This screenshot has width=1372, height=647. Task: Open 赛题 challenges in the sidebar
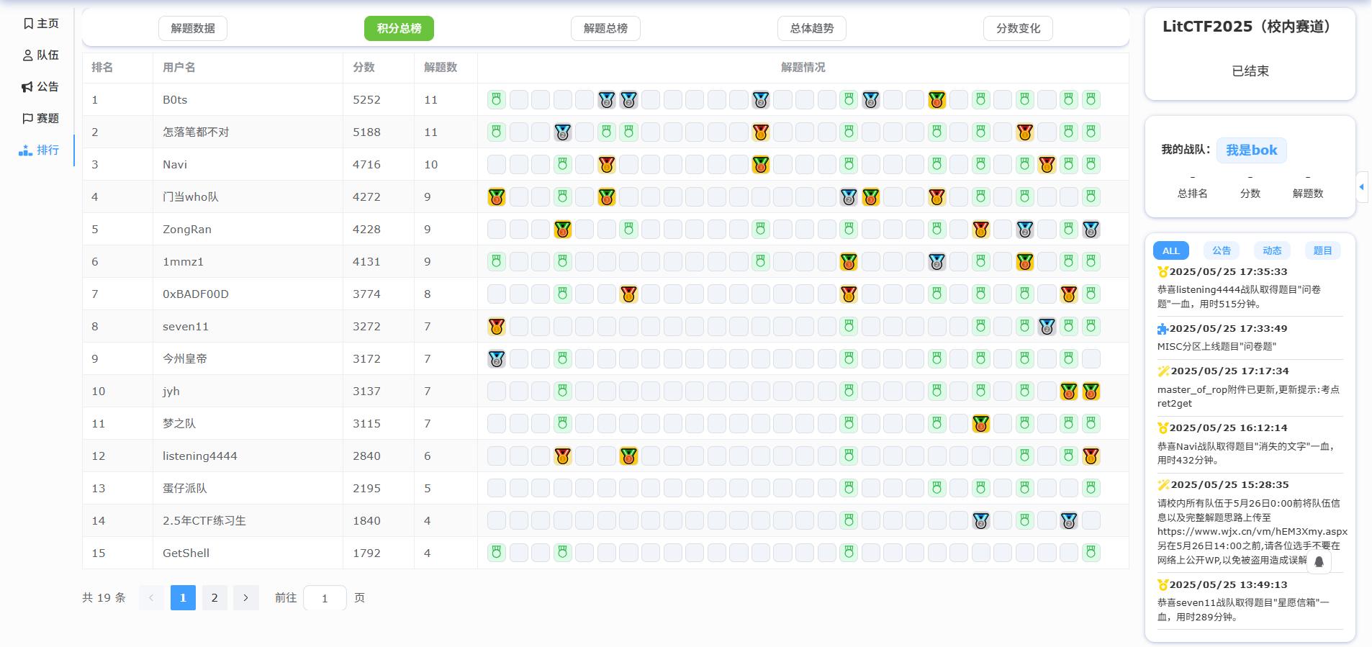click(40, 119)
